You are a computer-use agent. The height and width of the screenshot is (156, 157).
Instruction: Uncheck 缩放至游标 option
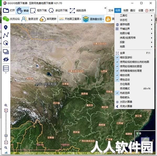[x=134, y=57]
